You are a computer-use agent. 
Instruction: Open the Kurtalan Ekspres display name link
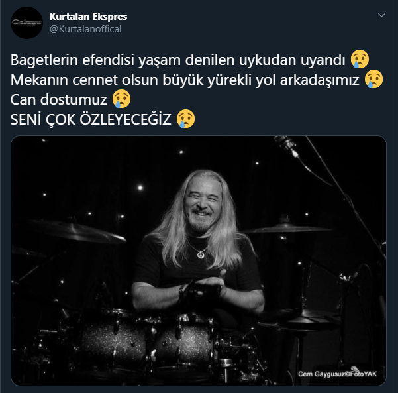(88, 17)
